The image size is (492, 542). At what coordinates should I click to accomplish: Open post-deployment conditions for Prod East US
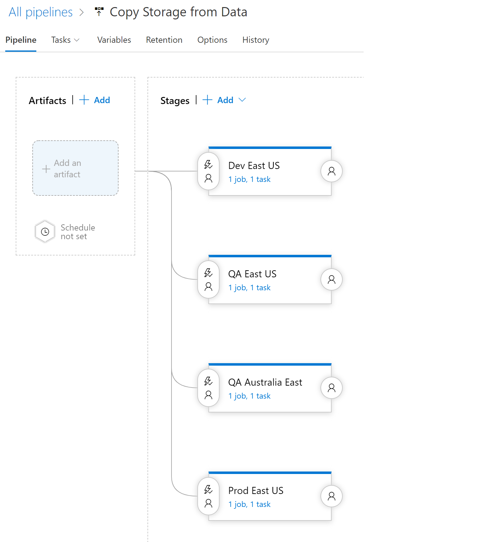pos(331,496)
